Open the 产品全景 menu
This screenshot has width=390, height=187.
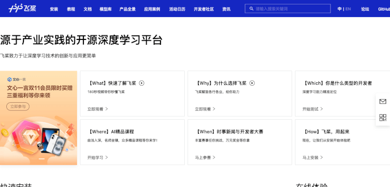pos(128,9)
